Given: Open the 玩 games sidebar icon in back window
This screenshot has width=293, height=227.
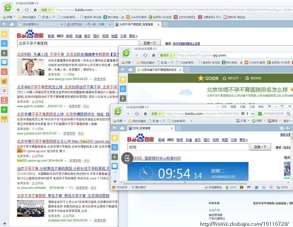Looking at the screenshot, I should point(4,44).
